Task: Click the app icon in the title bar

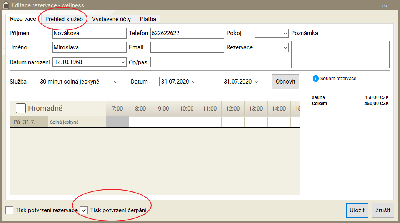Action: pyautogui.click(x=5, y=5)
